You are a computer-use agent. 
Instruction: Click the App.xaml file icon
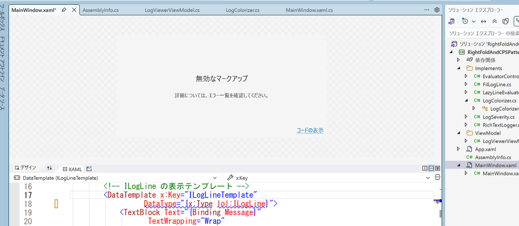469,149
